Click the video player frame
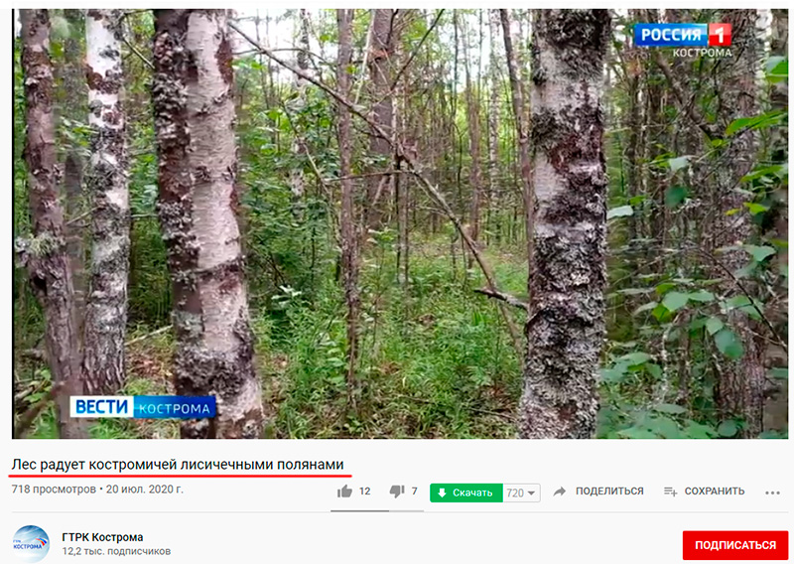 (400, 223)
